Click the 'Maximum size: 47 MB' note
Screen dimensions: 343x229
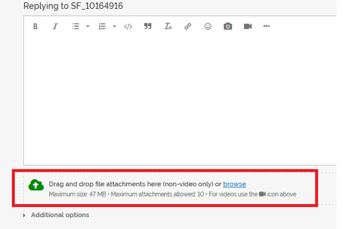77,194
